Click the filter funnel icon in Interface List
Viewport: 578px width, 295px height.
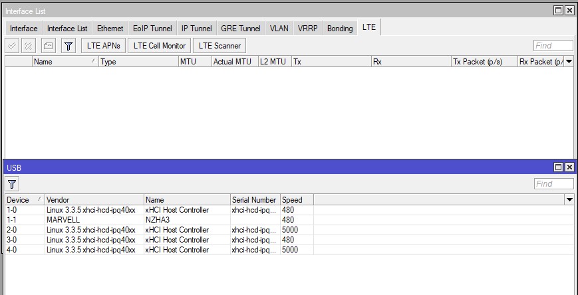(x=69, y=46)
